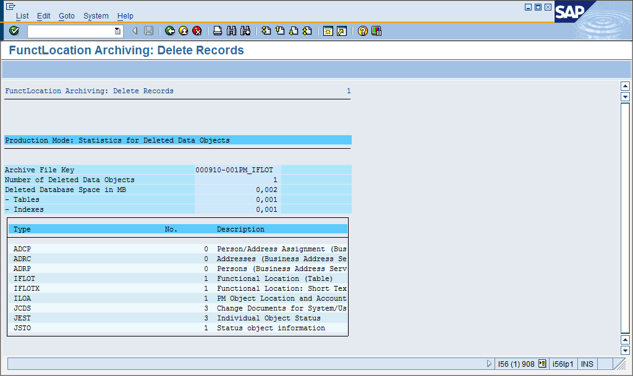Open the command field history dropdown
Screen dimensions: 633x376
point(117,31)
